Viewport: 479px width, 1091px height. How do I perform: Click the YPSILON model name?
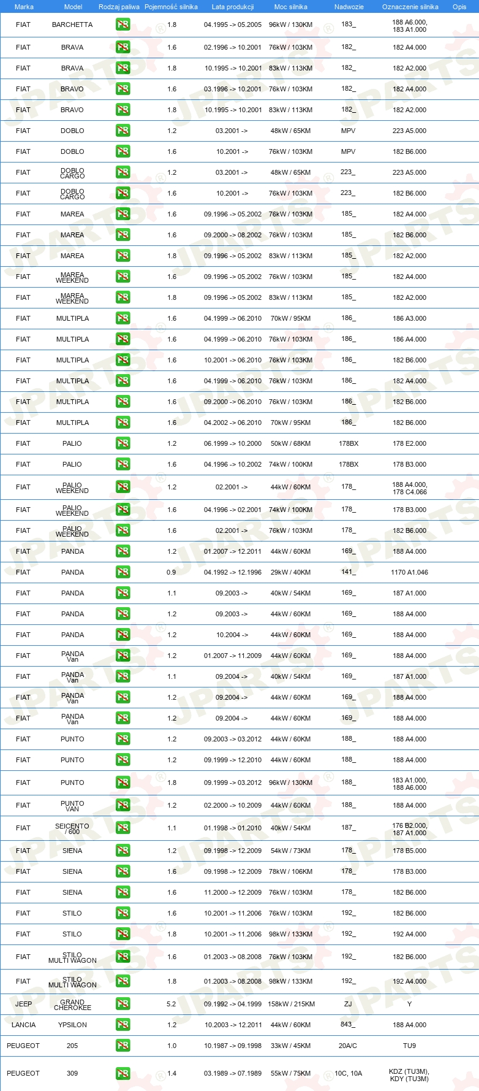click(72, 1025)
